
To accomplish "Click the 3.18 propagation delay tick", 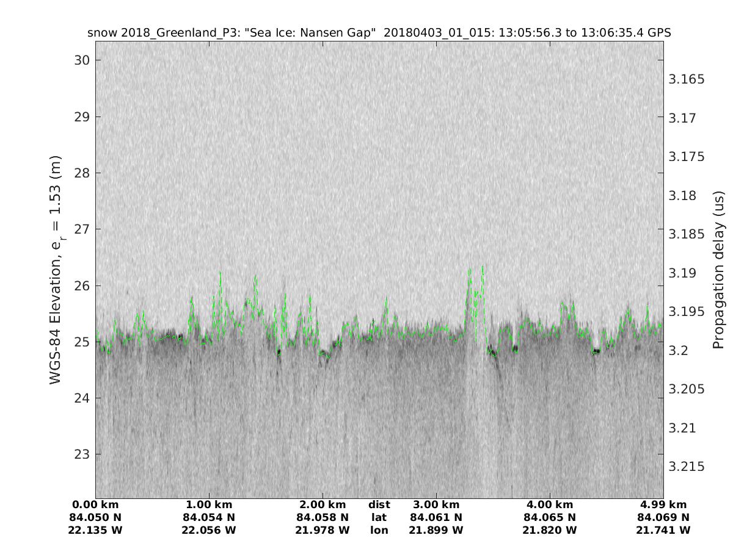I will click(684, 196).
